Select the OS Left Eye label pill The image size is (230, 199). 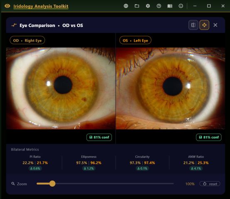point(135,40)
